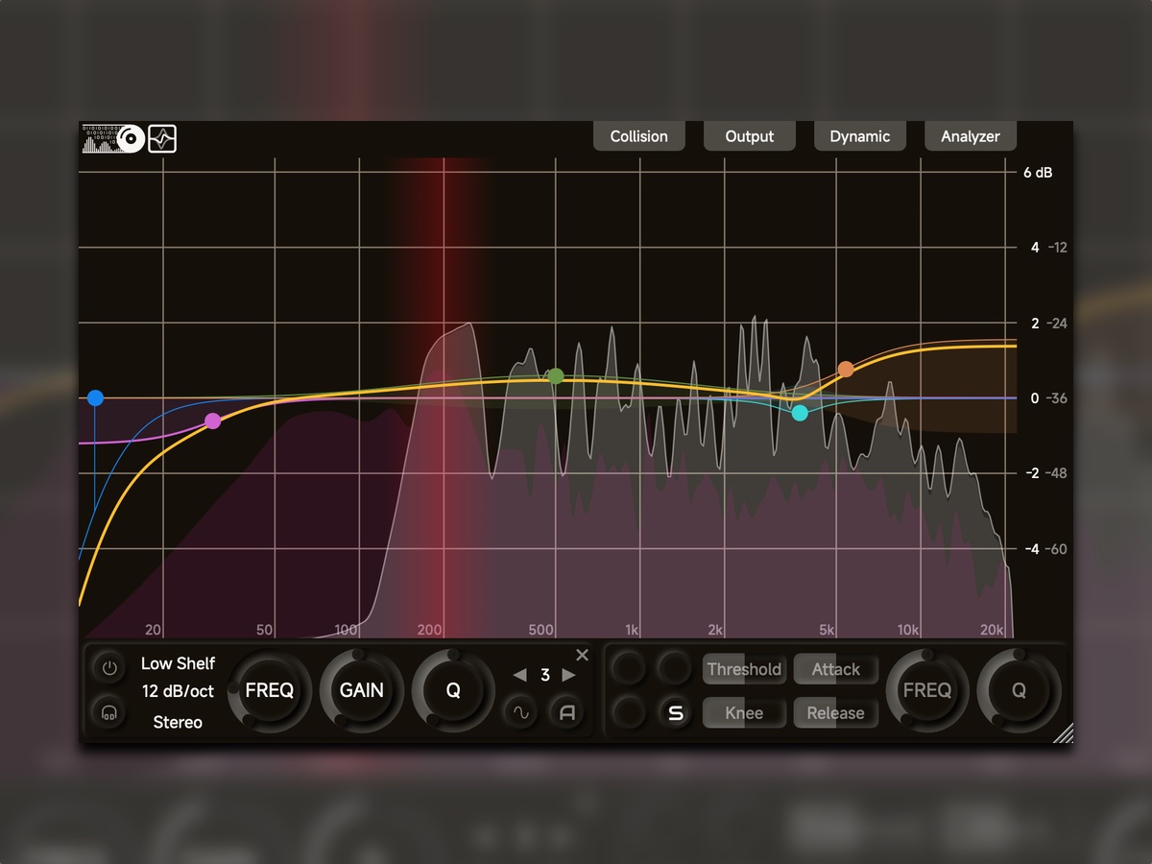
Task: Switch to the Dynamic tab
Action: click(x=860, y=135)
